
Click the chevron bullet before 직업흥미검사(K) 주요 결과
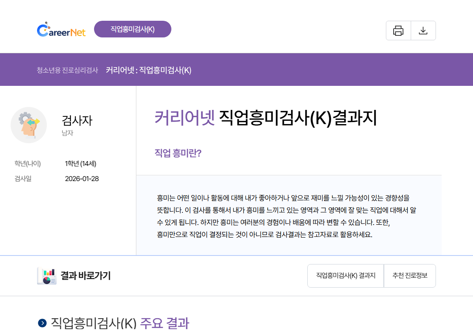tap(42, 323)
